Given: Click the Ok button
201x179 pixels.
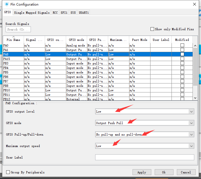Looking at the screenshot, I should [x=164, y=172].
